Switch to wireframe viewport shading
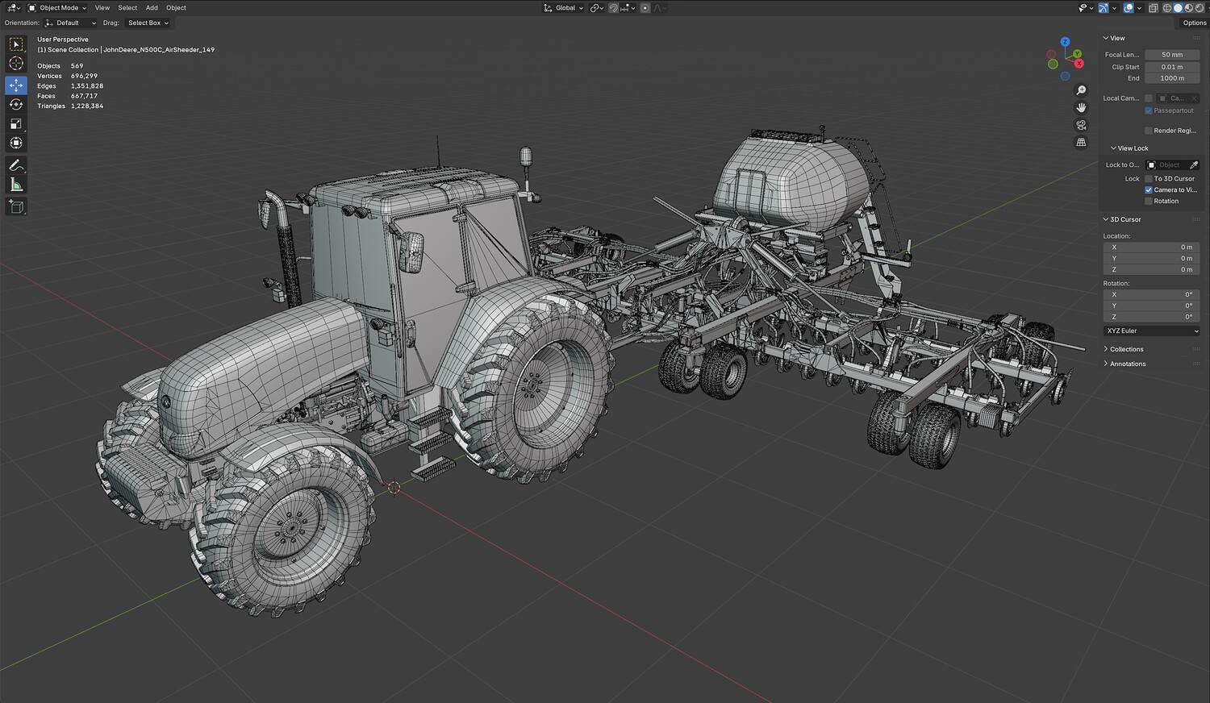Screen dimensions: 1210x703 (x=1166, y=8)
